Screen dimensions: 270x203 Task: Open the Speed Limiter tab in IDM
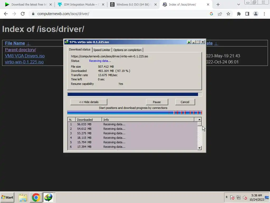[102, 50]
